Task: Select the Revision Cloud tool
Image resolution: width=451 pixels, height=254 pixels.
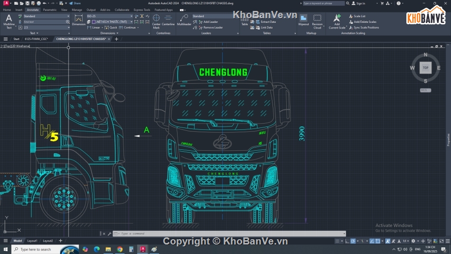Action: (x=317, y=21)
